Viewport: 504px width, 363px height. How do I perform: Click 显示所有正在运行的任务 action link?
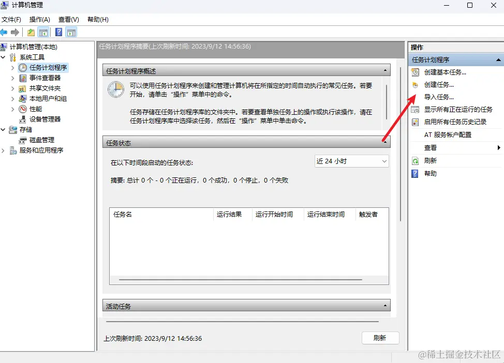click(x=458, y=110)
